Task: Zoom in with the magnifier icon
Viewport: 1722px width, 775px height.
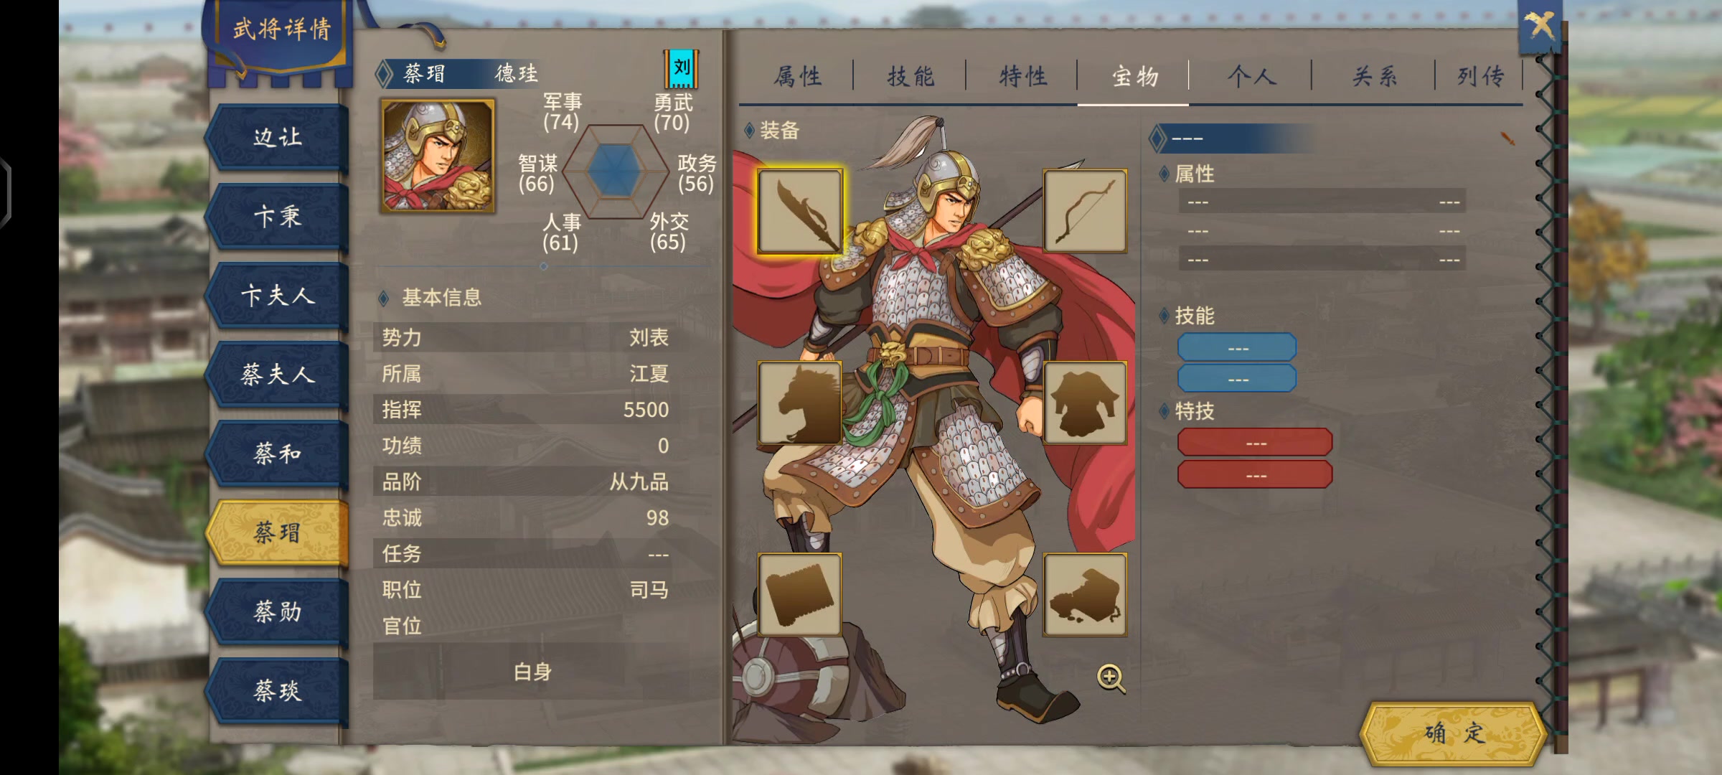Action: [x=1111, y=678]
